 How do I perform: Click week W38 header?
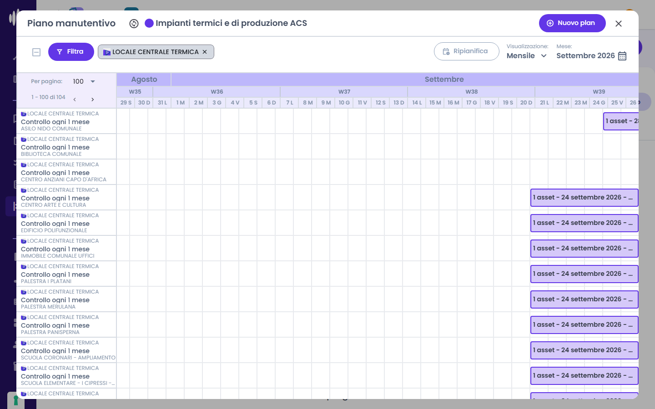[472, 92]
